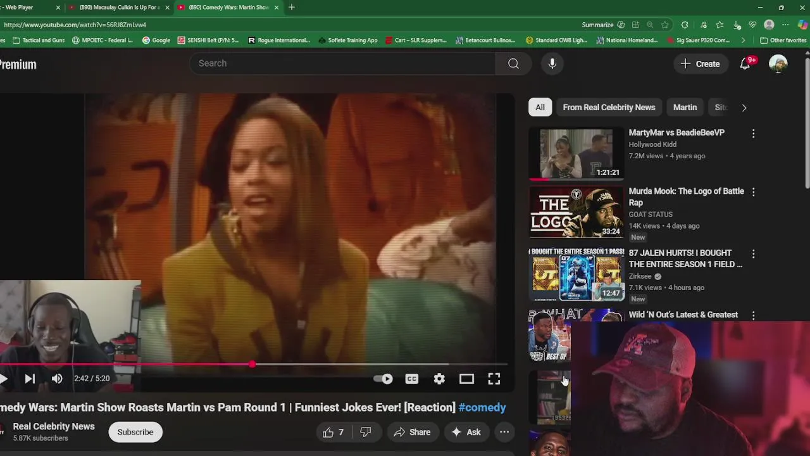This screenshot has height=456, width=810.
Task: Open browser extensions puzzle icon
Action: click(x=685, y=25)
